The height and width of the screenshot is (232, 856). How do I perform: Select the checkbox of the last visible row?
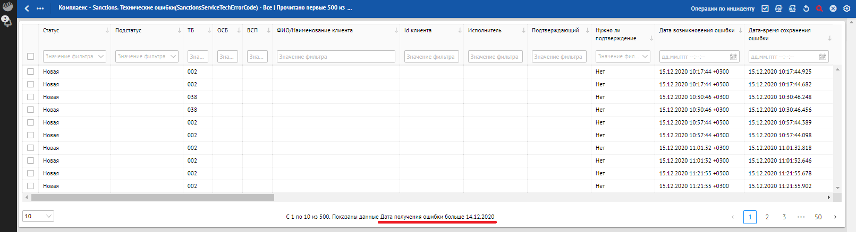click(x=30, y=186)
